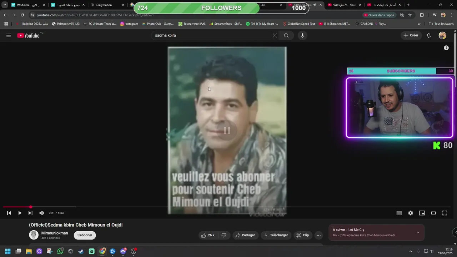Open the Photo Quiz bookmark
Image resolution: width=457 pixels, height=257 pixels.
[x=157, y=24]
